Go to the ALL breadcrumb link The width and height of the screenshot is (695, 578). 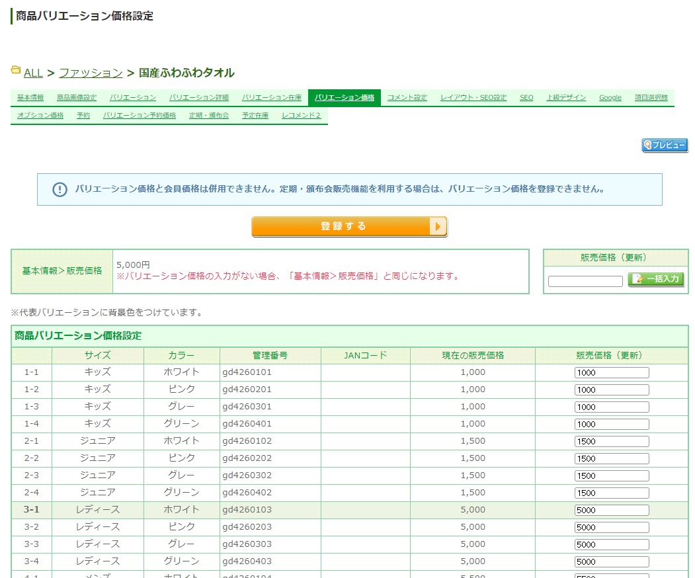[33, 73]
